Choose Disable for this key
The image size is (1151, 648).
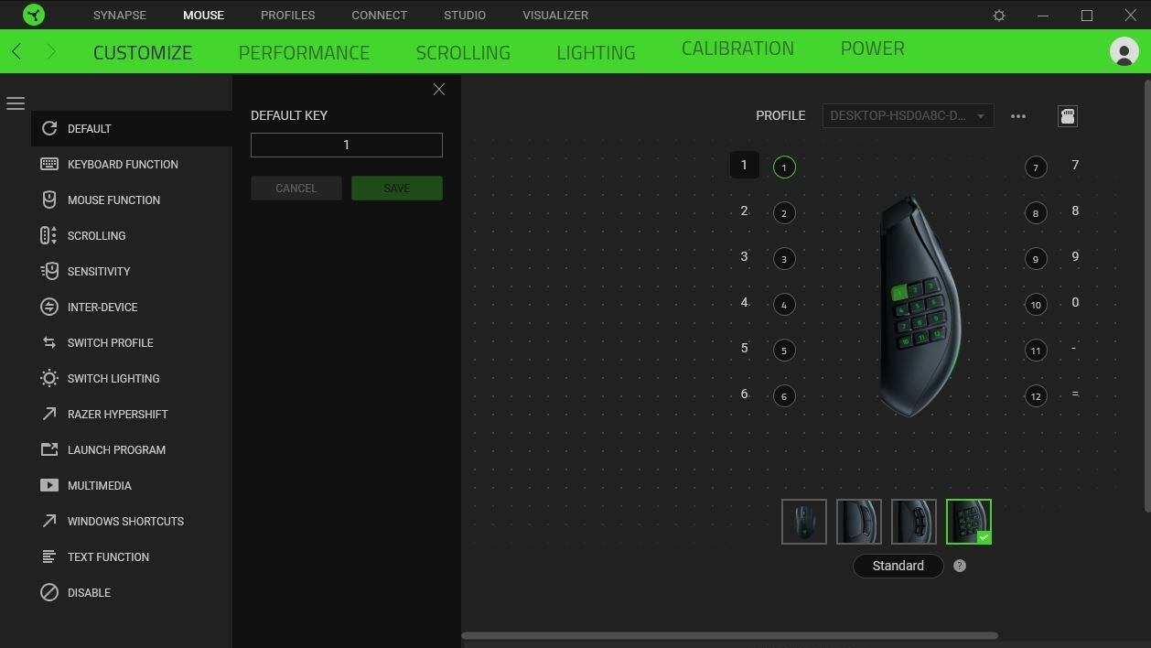[50, 592]
